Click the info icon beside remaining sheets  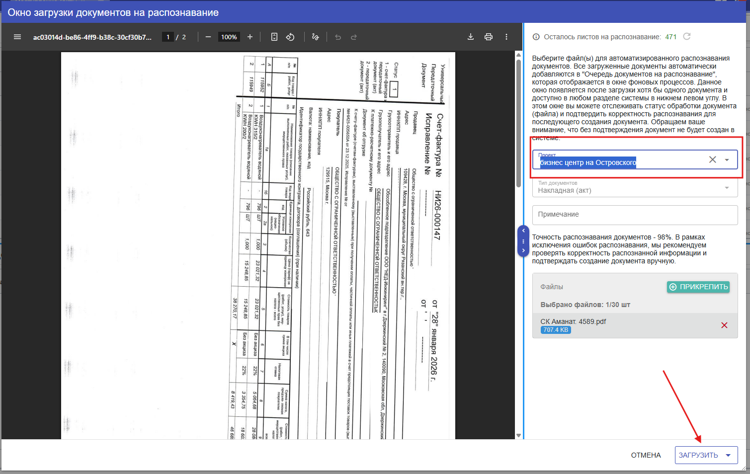pos(536,37)
